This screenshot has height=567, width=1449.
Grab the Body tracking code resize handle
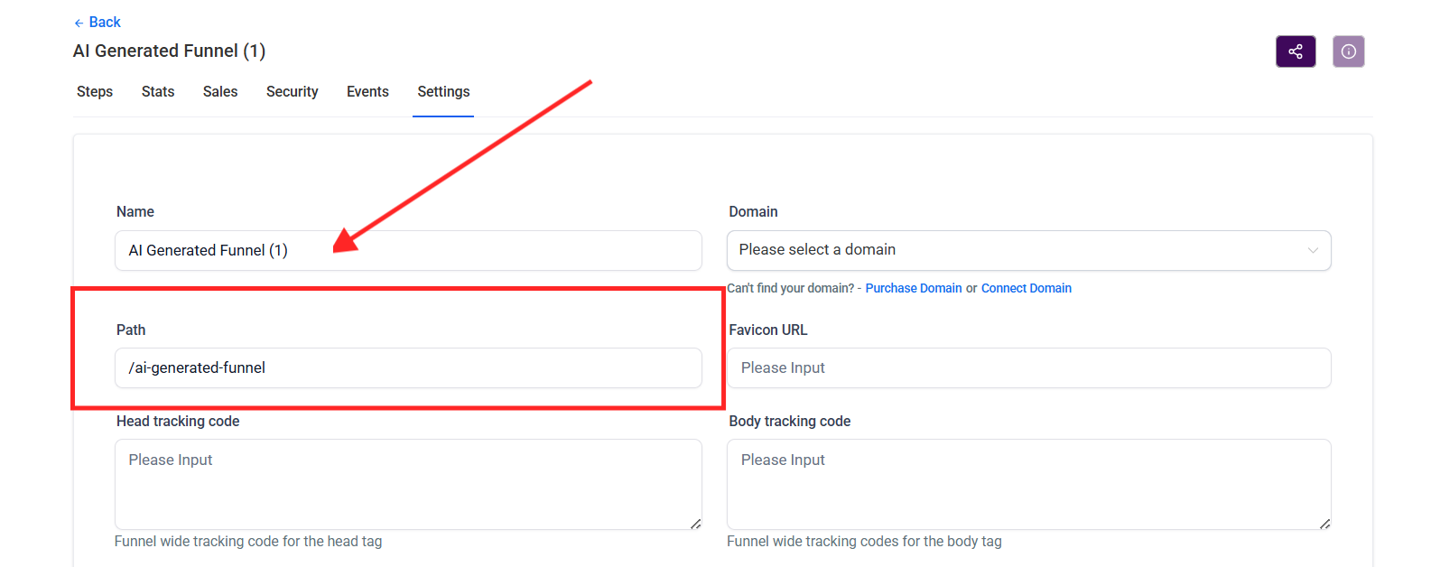[1324, 524]
